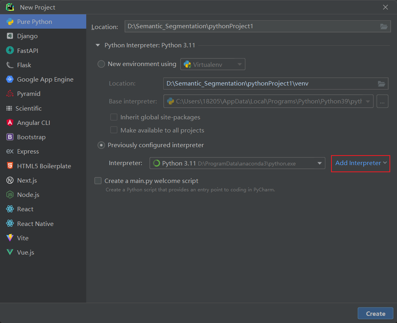Click the Node.js label

pyautogui.click(x=28, y=195)
